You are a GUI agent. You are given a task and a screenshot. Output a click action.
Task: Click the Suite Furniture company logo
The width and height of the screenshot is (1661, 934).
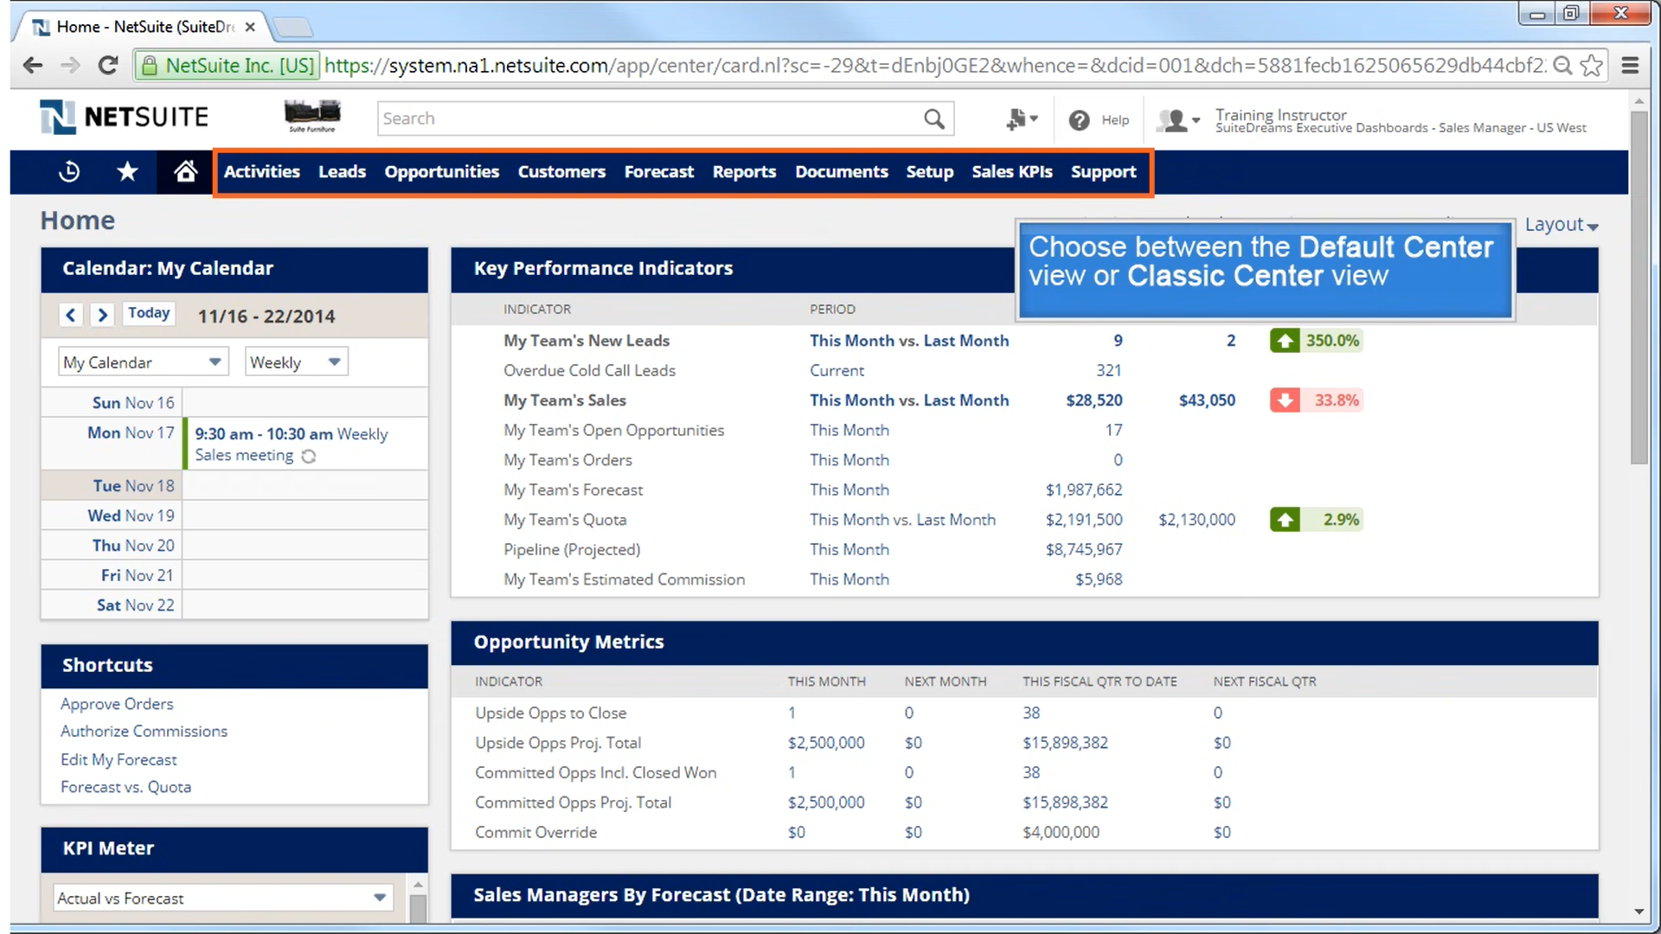[x=312, y=116]
